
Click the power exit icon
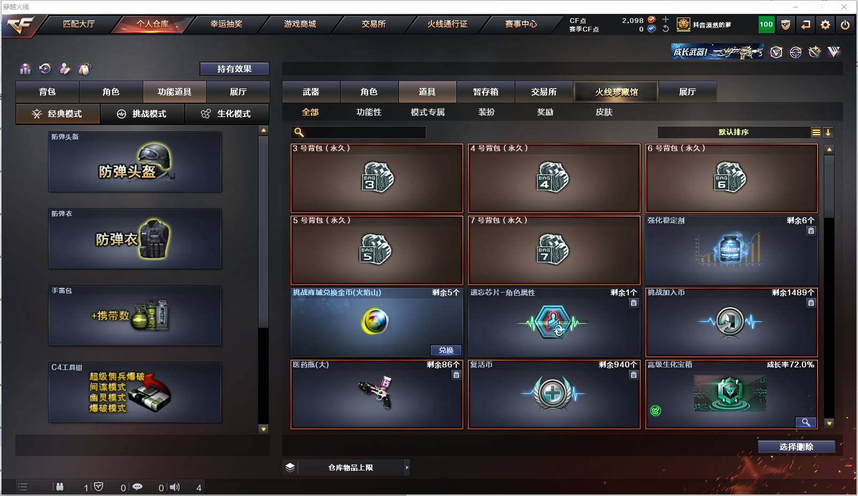point(845,25)
